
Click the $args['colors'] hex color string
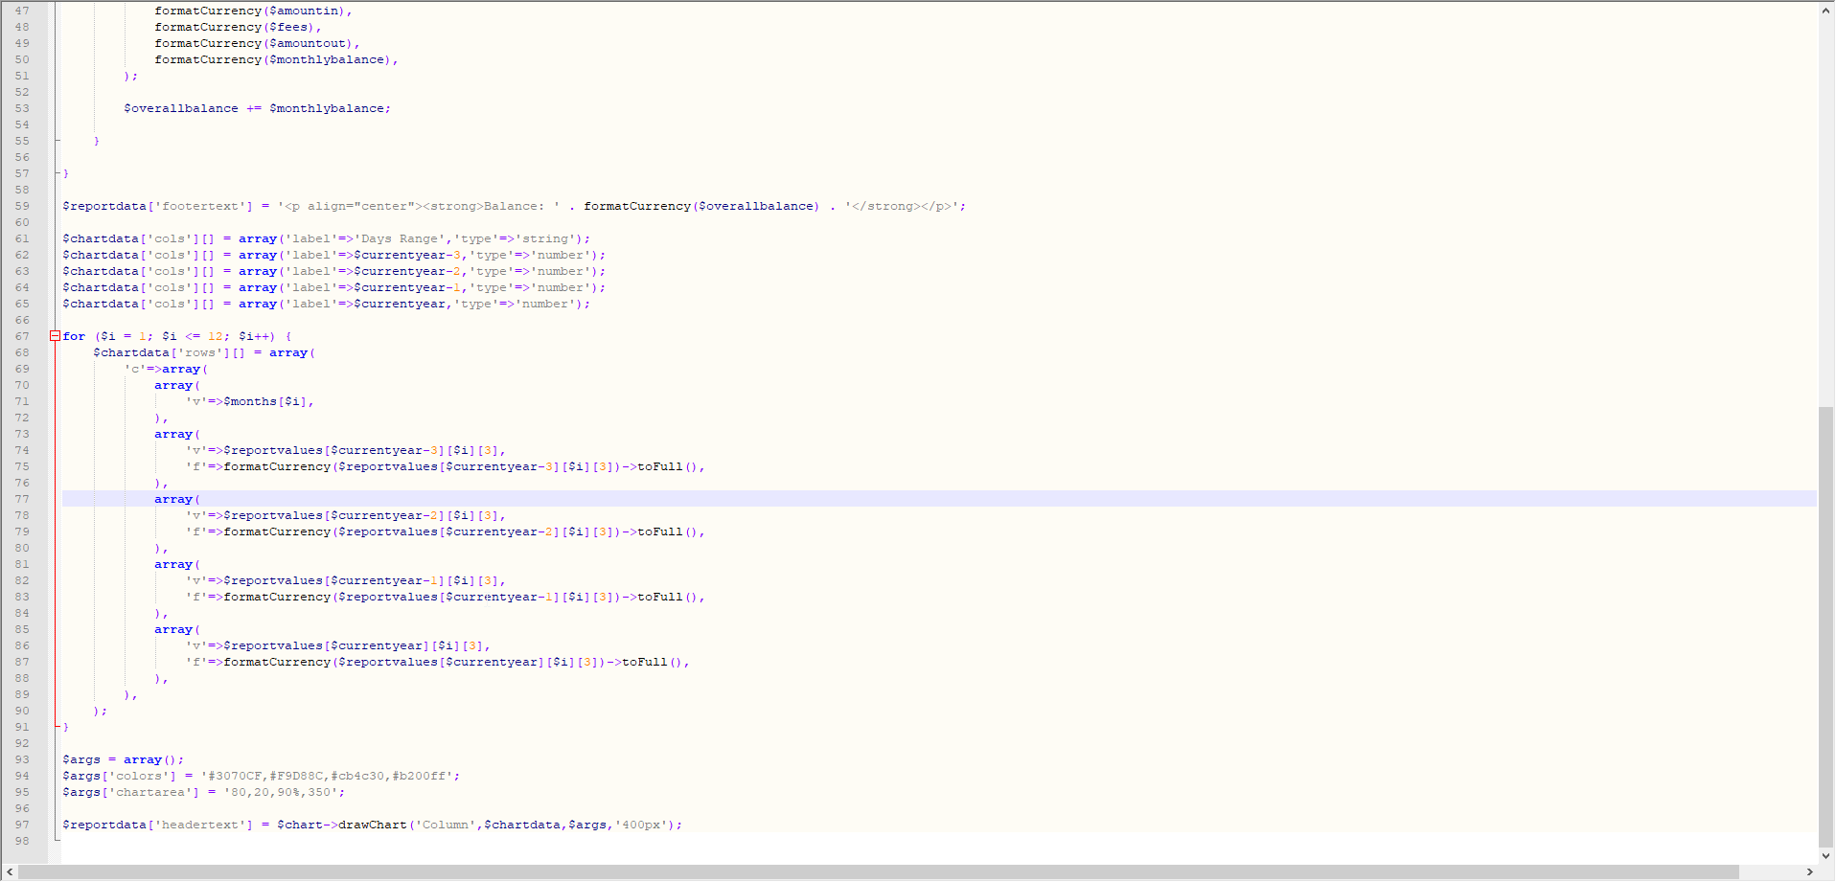(x=330, y=776)
